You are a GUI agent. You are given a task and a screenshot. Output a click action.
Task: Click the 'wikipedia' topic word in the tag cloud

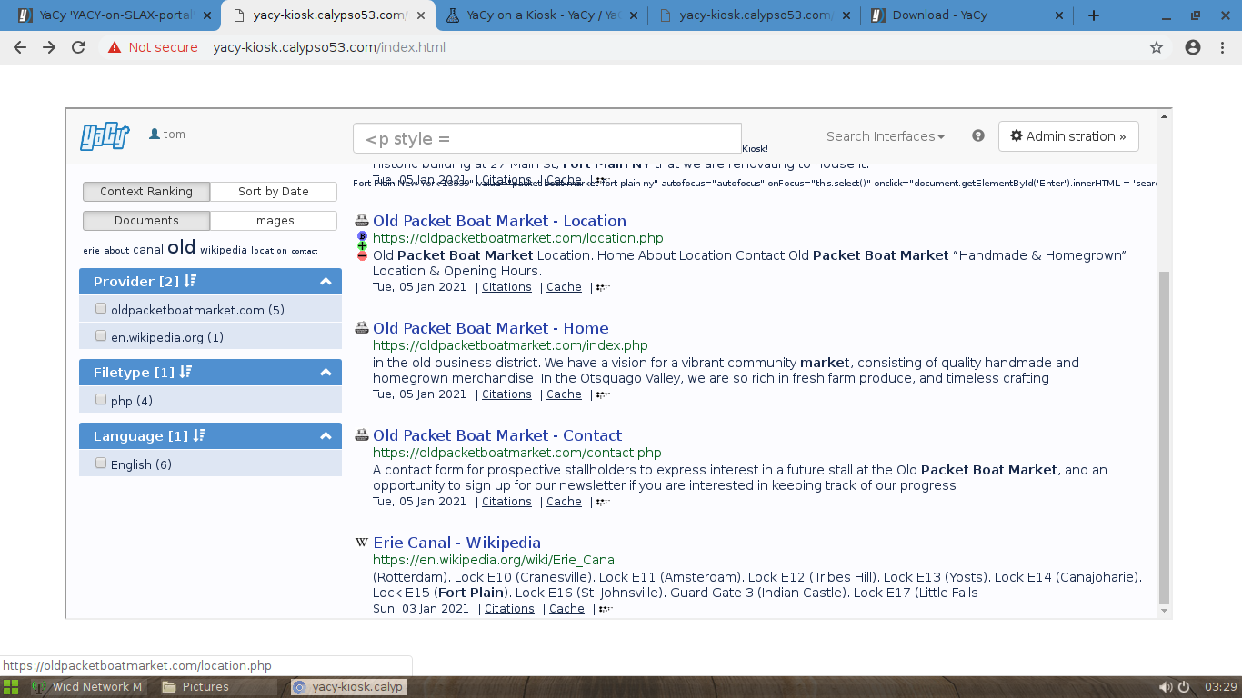(224, 250)
